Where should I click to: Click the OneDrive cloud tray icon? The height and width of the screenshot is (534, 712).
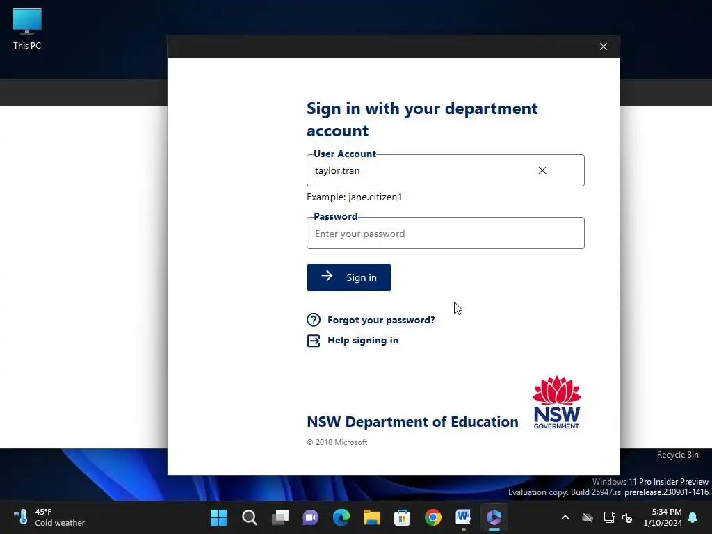(588, 517)
